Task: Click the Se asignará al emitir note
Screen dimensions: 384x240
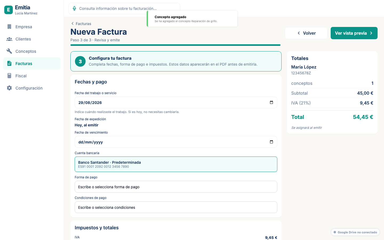Action: click(307, 128)
